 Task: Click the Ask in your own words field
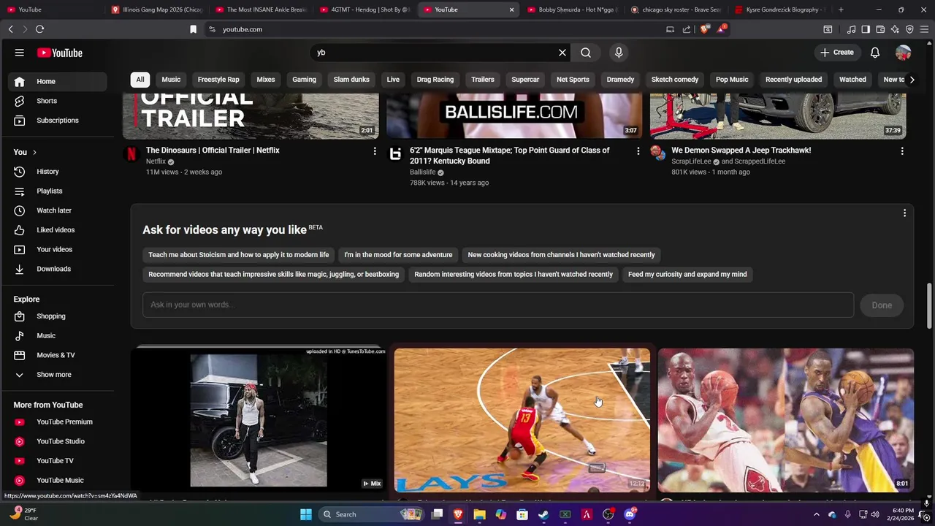[498, 305]
